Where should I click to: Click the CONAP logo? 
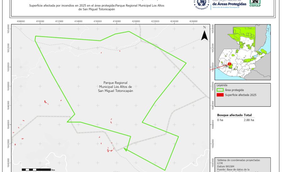255,3
